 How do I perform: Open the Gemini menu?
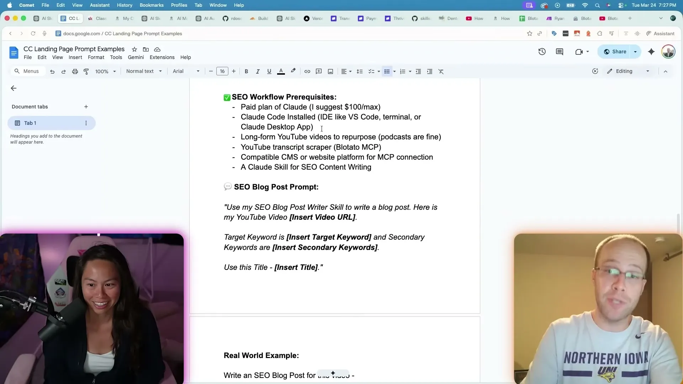click(x=136, y=57)
